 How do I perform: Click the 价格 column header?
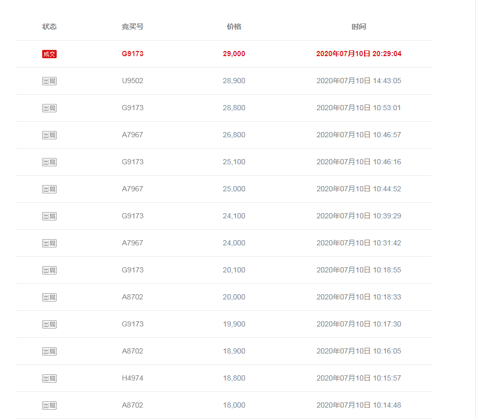tap(234, 27)
